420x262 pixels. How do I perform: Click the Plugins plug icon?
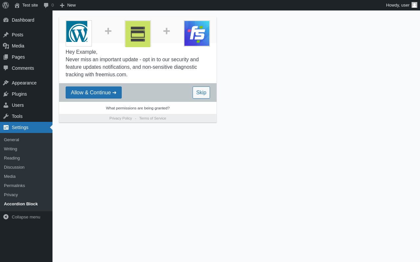coord(6,94)
